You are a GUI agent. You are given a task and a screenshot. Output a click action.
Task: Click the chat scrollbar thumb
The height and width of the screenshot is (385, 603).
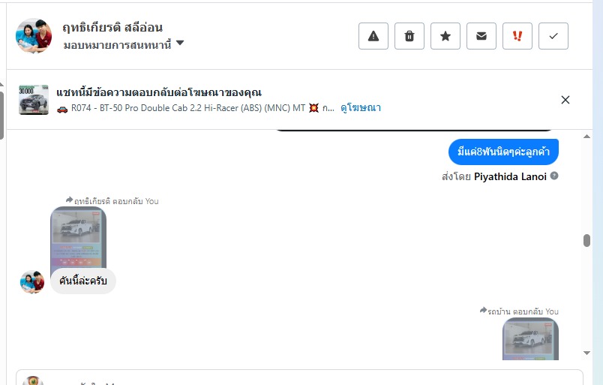click(x=586, y=241)
